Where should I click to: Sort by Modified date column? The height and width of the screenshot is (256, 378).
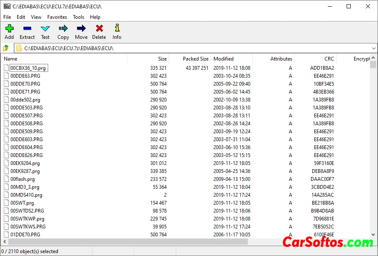[x=224, y=59]
